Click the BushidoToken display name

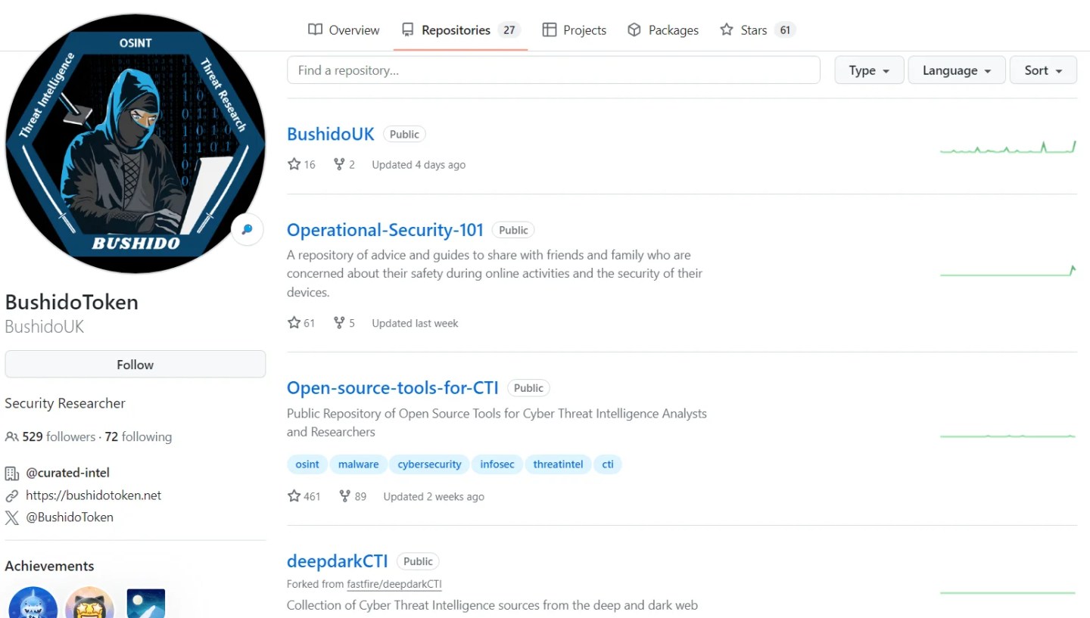[x=72, y=302]
